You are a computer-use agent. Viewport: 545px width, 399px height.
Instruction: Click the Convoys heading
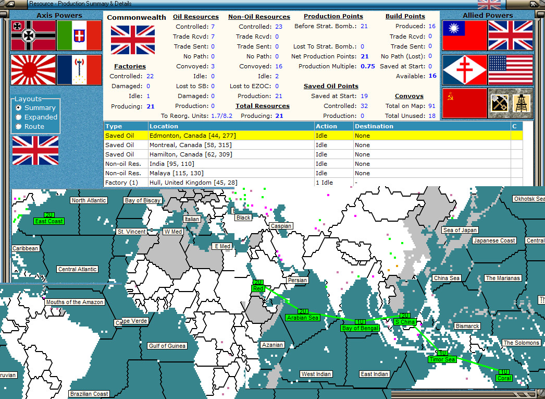(409, 96)
